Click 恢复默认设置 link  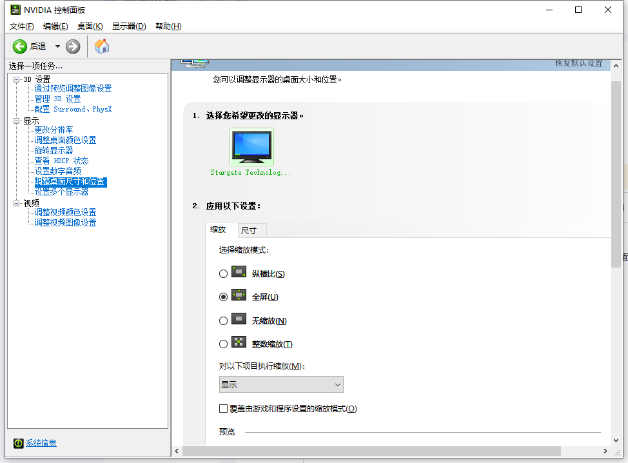point(579,63)
